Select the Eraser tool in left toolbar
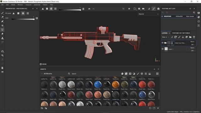Image resolution: width=201 pixels, height=113 pixels. 3,17
